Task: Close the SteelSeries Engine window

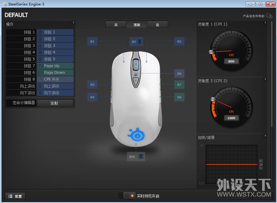Action: tap(271, 4)
